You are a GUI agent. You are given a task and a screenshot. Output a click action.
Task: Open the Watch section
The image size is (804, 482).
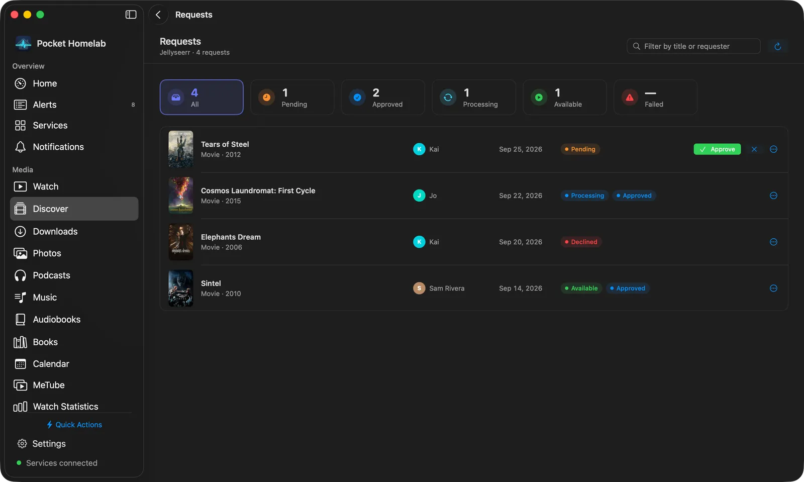(74, 186)
